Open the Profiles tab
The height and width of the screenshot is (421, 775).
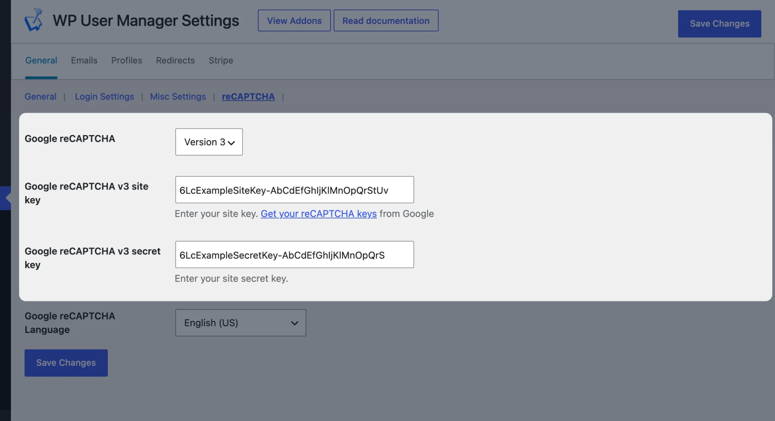coord(127,60)
